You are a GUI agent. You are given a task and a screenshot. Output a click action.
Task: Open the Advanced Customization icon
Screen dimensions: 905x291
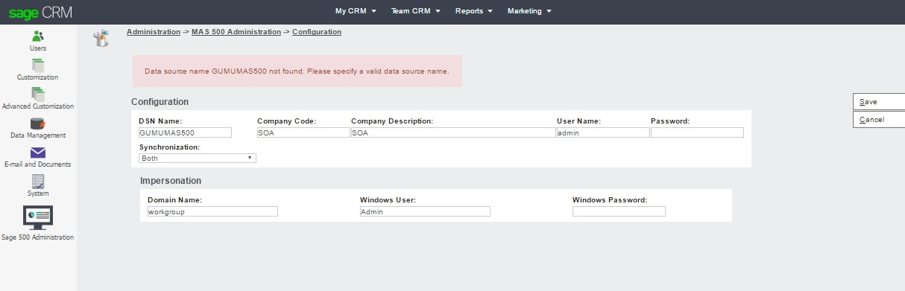(x=38, y=95)
